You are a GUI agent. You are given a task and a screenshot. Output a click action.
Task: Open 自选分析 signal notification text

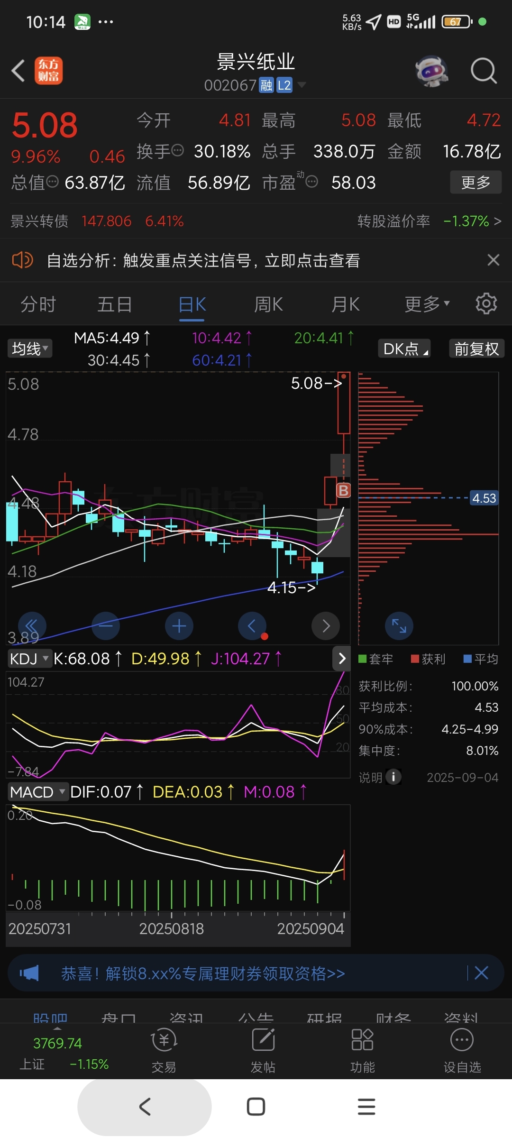(203, 260)
